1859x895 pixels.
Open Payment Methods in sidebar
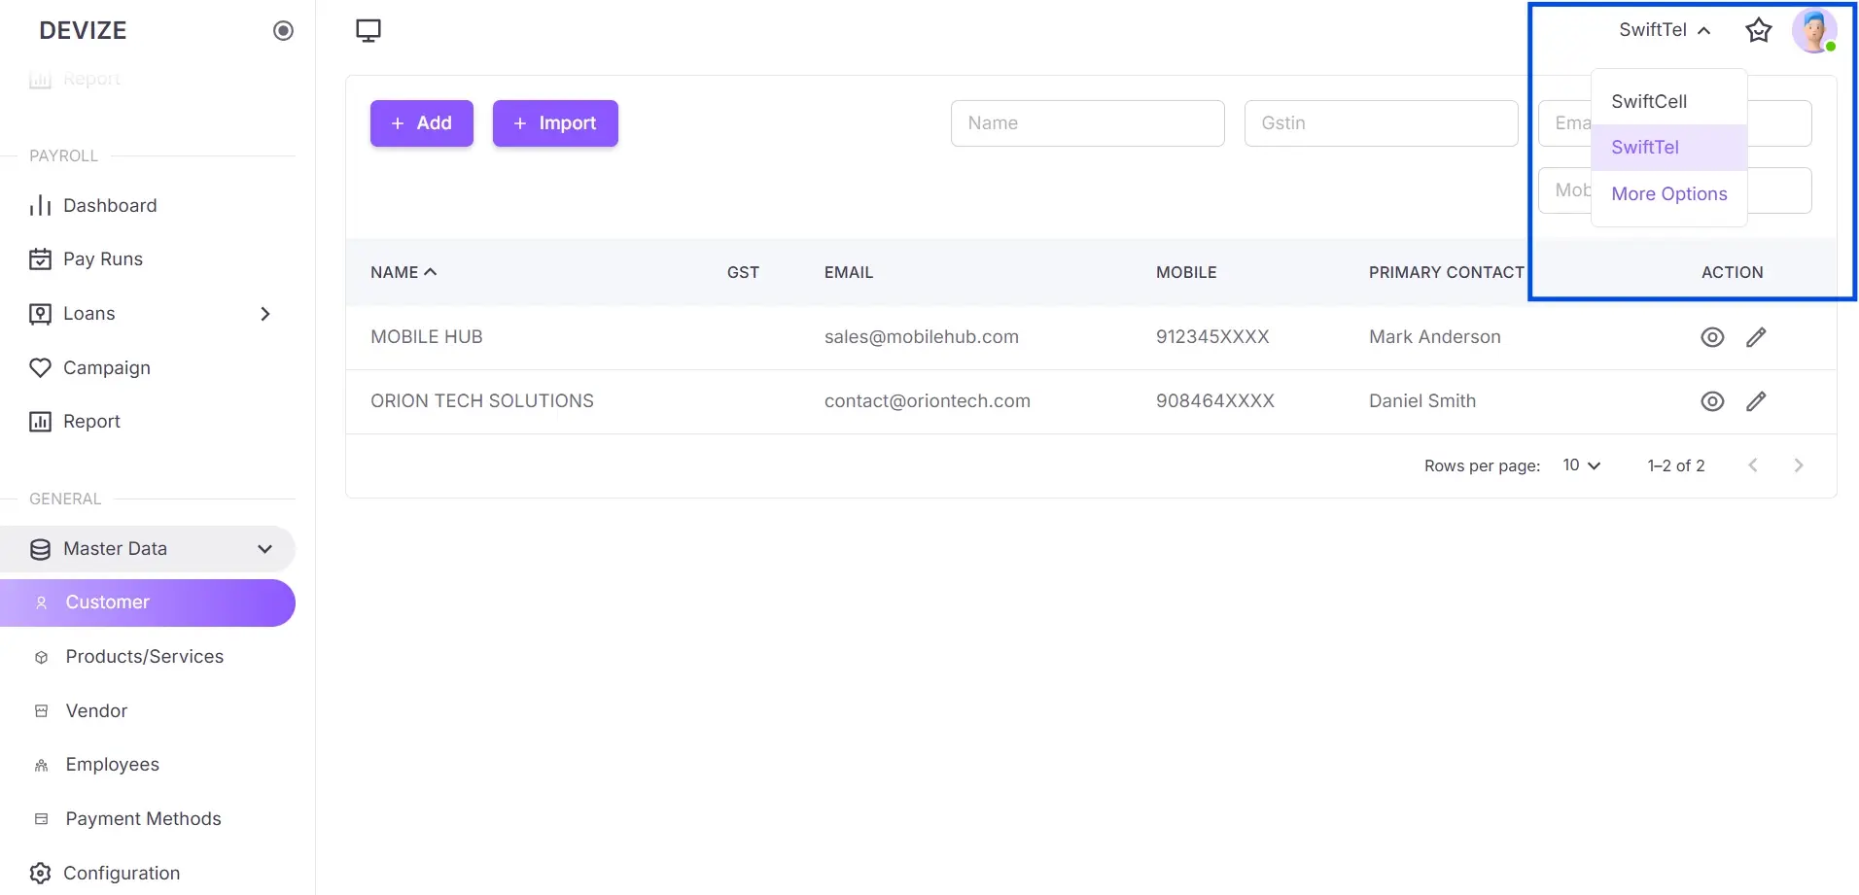coord(148,819)
